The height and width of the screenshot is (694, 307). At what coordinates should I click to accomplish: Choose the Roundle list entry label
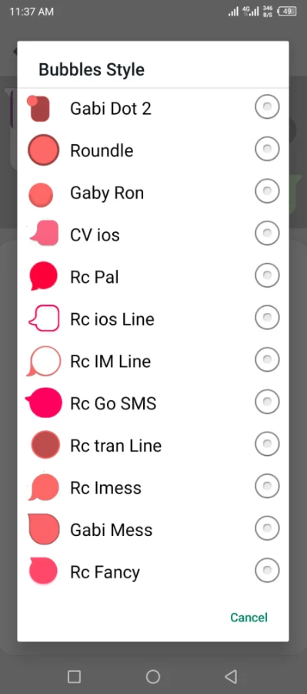[x=102, y=150]
